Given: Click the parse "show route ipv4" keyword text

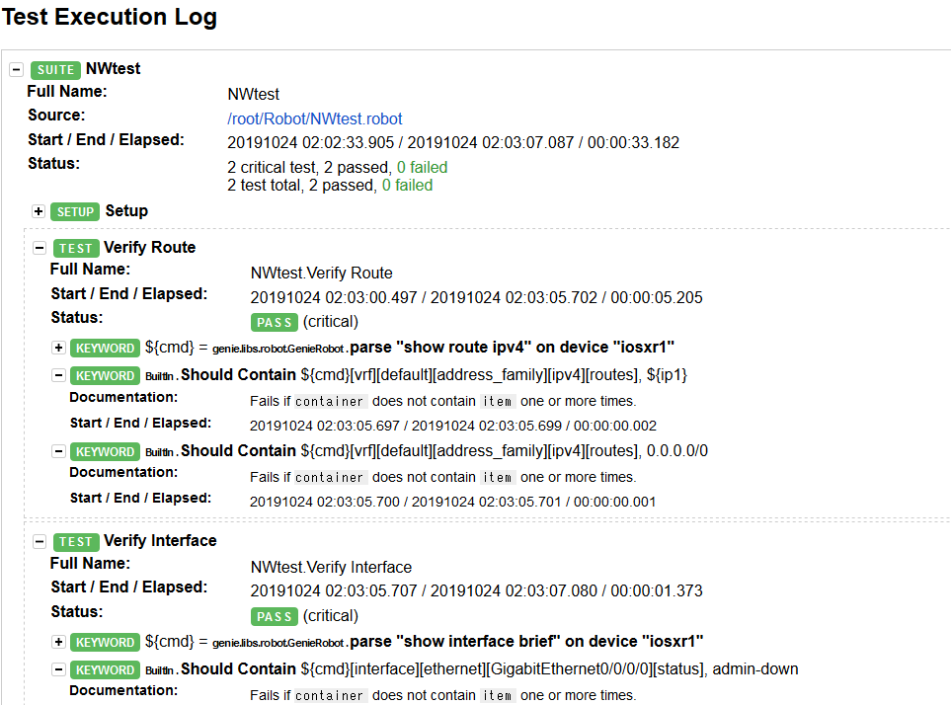Looking at the screenshot, I should (x=513, y=348).
